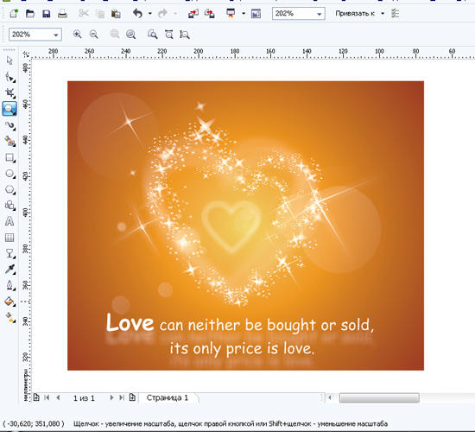Open the options checklist icon
The width and height of the screenshot is (475, 432).
click(x=395, y=13)
